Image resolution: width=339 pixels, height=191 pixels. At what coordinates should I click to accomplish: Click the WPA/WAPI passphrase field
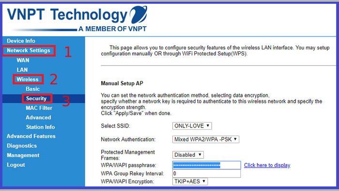206,165
